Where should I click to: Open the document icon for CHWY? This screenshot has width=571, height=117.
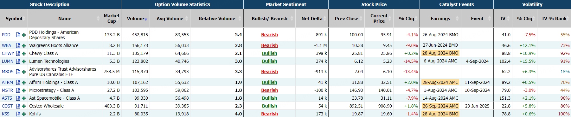[18, 53]
